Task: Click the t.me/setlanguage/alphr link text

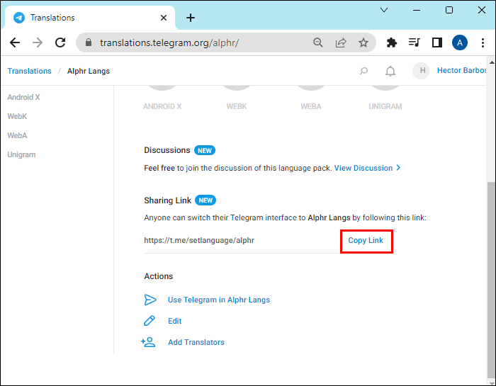Action: pos(199,240)
